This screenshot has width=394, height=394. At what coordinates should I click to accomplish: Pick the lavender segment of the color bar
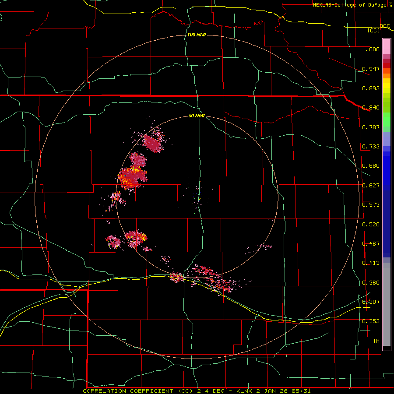tap(387, 139)
